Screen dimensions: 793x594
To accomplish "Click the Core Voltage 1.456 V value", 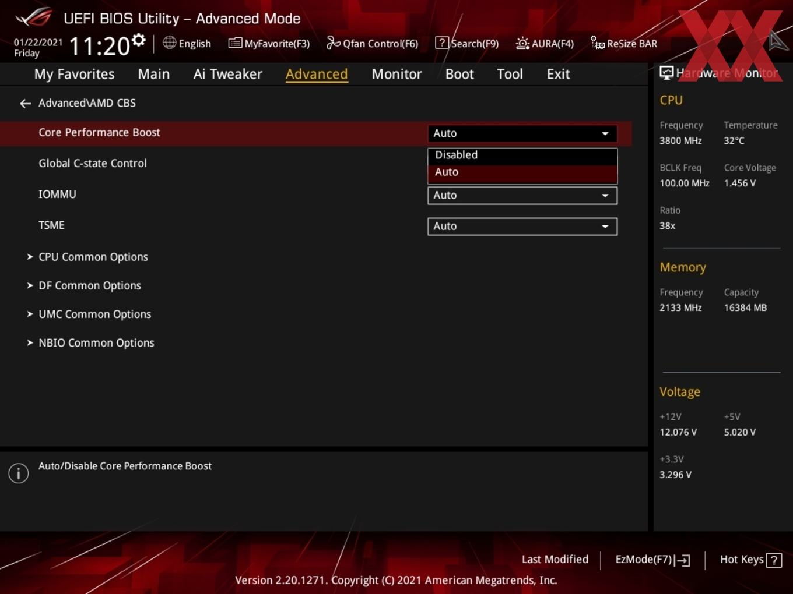I will (x=739, y=183).
